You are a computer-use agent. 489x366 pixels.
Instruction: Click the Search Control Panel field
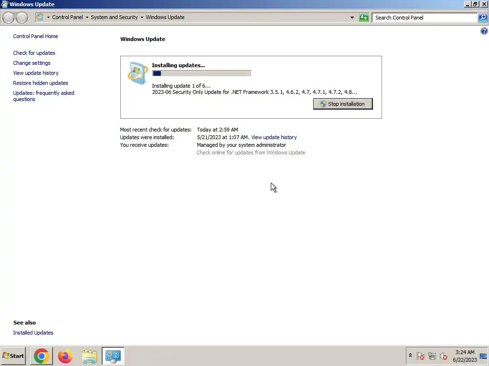425,18
